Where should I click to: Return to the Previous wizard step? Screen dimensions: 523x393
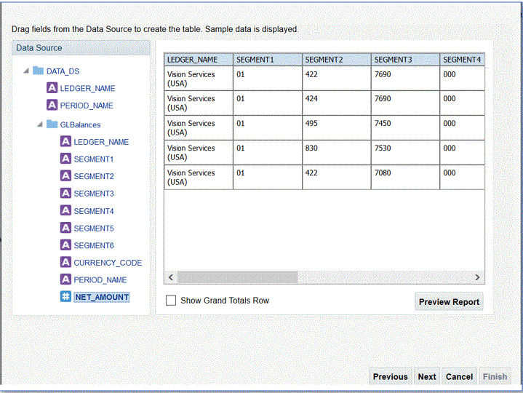pyautogui.click(x=390, y=376)
